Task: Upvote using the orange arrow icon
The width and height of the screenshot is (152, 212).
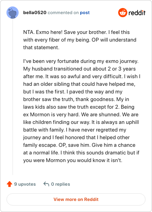Action: [x=9, y=184]
